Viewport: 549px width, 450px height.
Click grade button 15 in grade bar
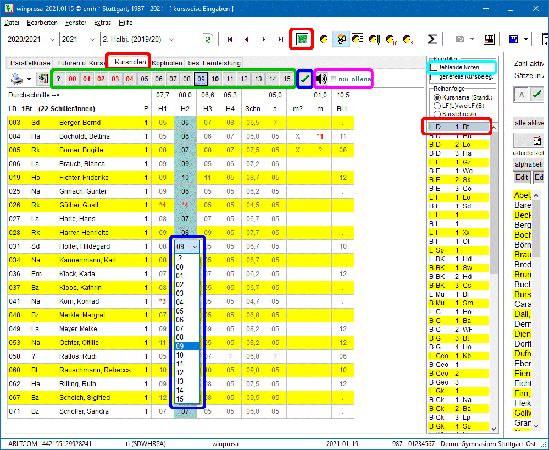(x=286, y=79)
